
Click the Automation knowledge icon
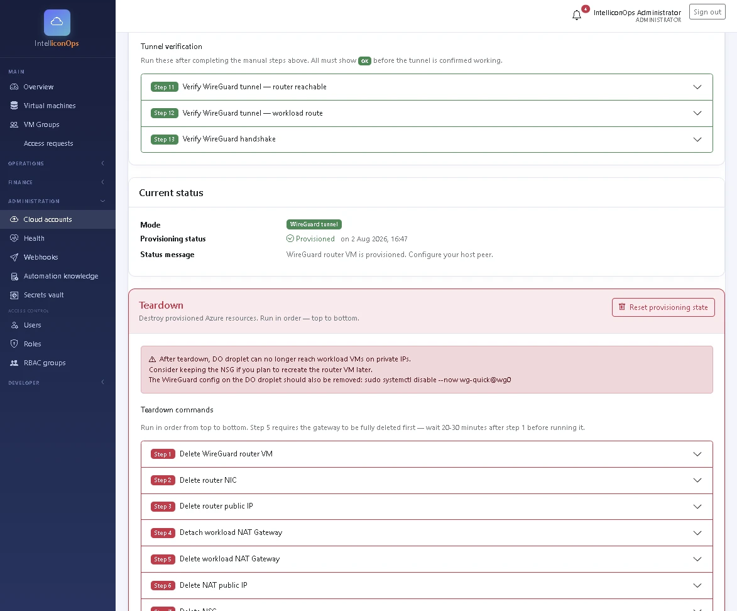coord(14,276)
